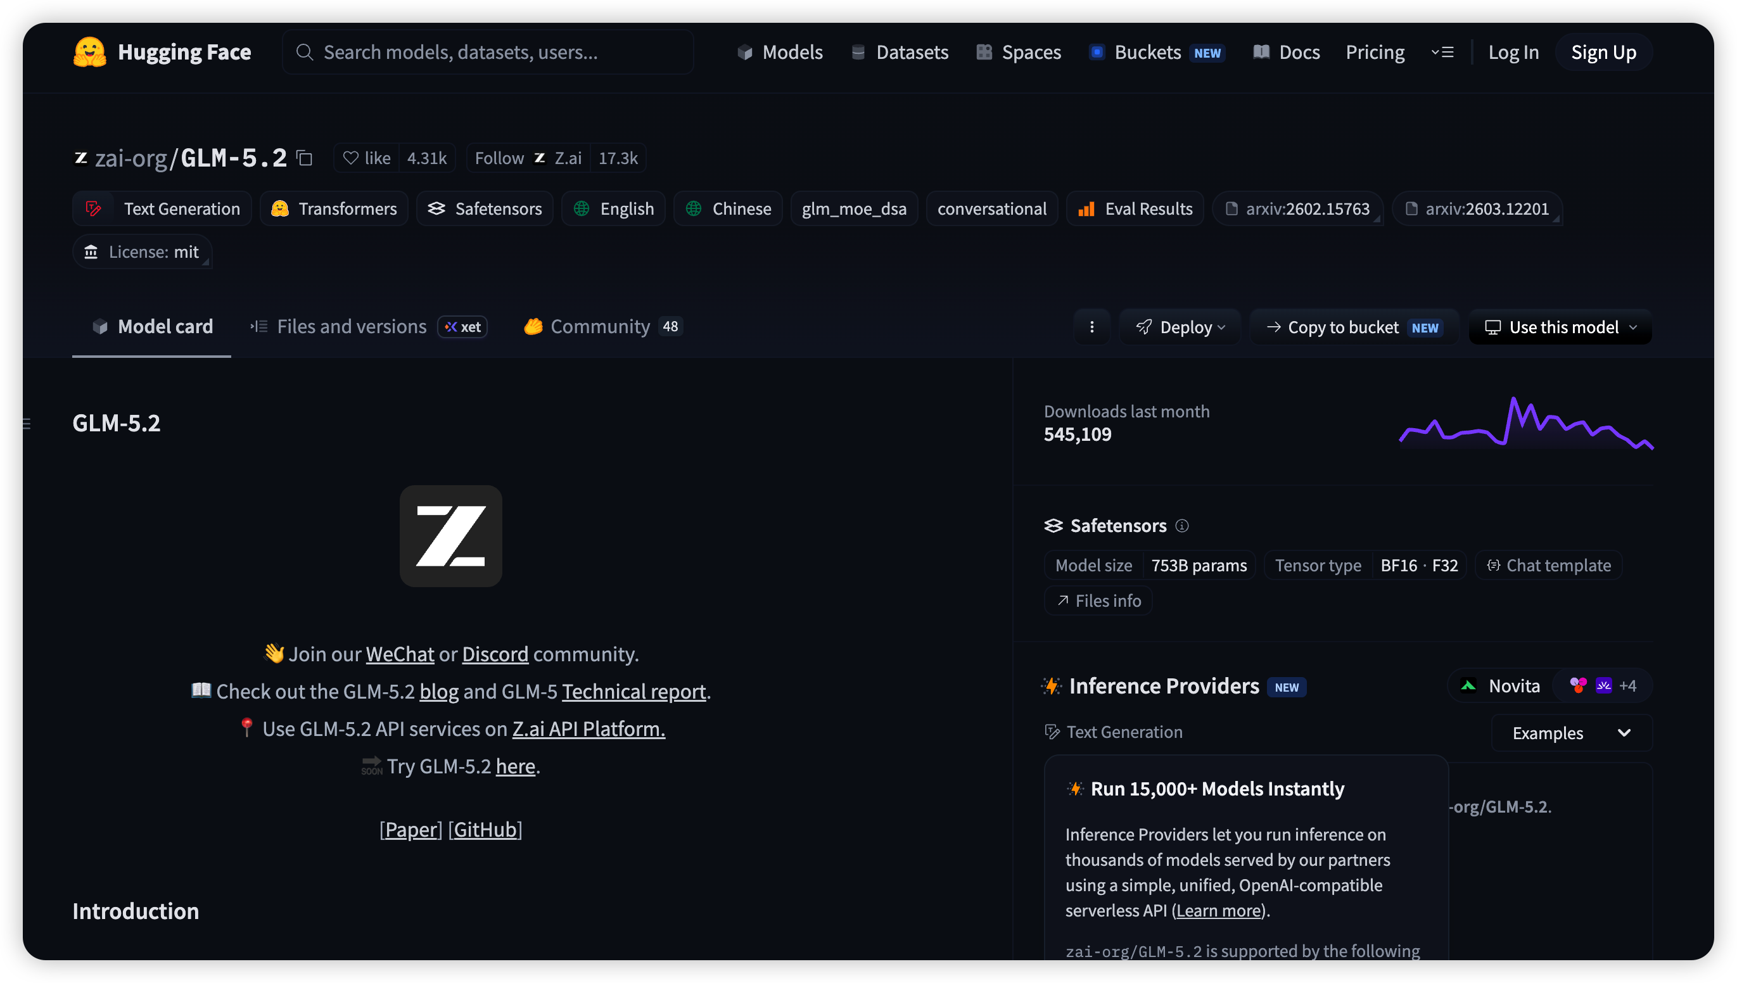Open the [GitHub] link

tap(485, 829)
